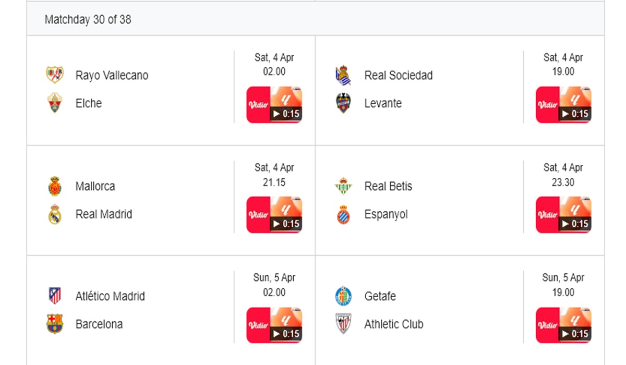The image size is (626, 365).
Task: Click the Real Madrid club crest
Action: (55, 214)
